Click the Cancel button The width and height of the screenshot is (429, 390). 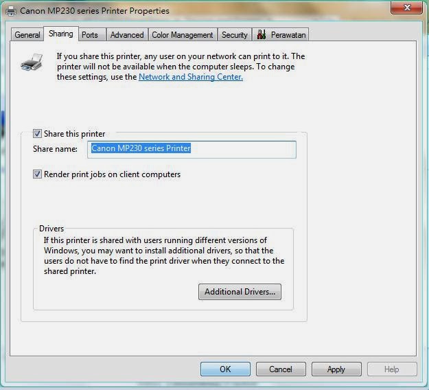[x=281, y=369]
